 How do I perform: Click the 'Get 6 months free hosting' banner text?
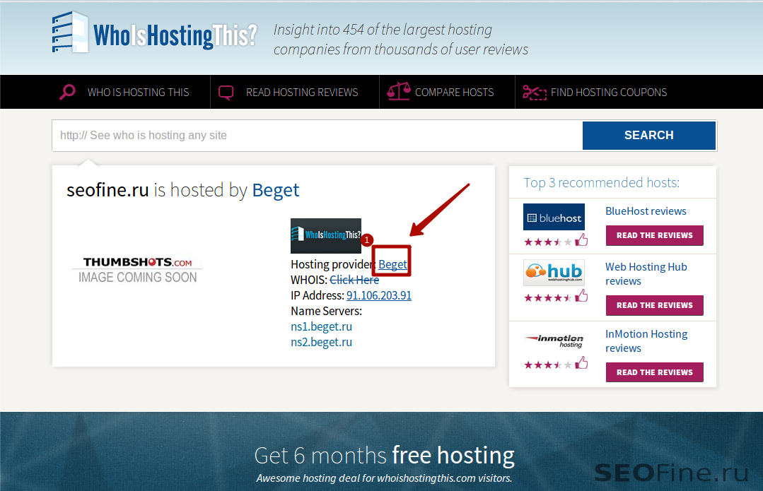point(384,456)
